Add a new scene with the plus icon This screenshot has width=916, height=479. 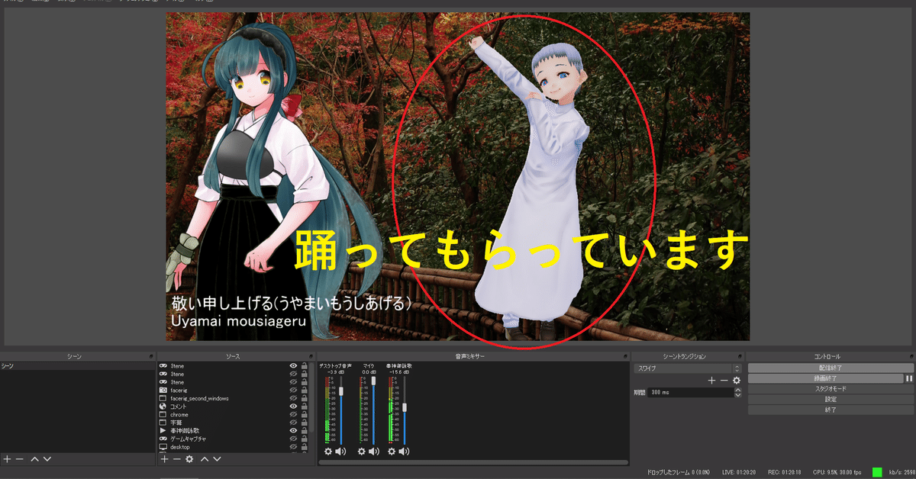tap(7, 459)
